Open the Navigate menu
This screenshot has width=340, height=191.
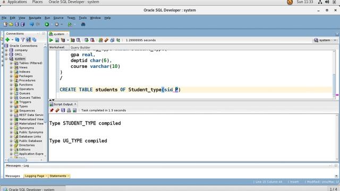click(35, 18)
